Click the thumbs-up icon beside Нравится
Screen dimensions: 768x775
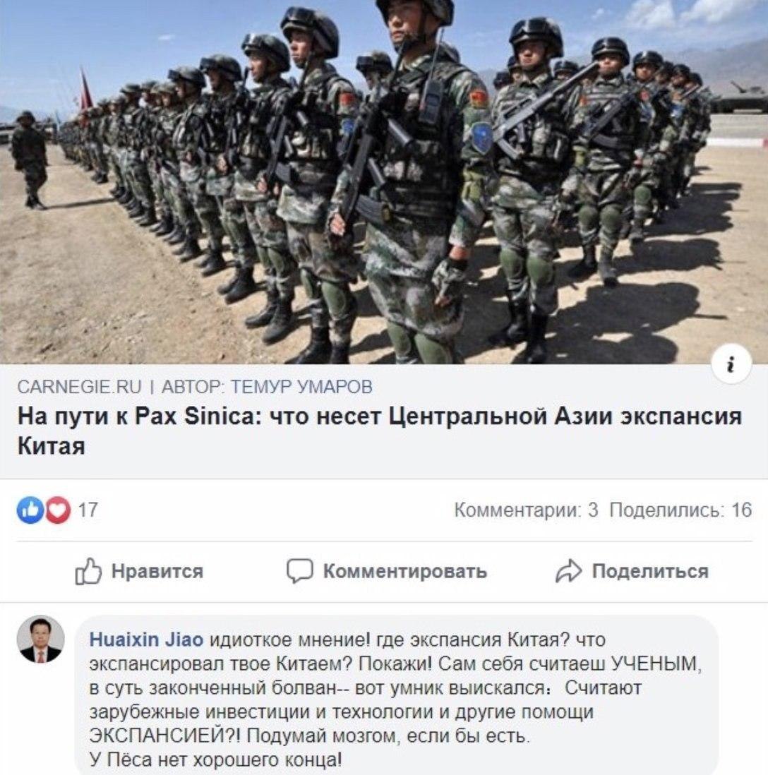[x=88, y=571]
